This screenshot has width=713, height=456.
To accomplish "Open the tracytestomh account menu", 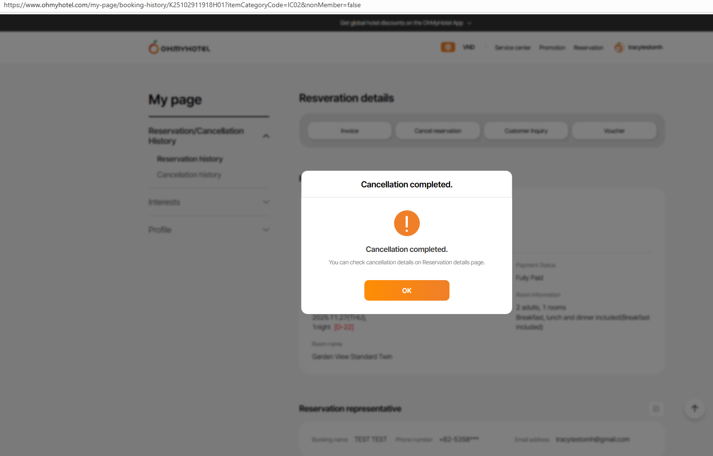I will (x=645, y=47).
